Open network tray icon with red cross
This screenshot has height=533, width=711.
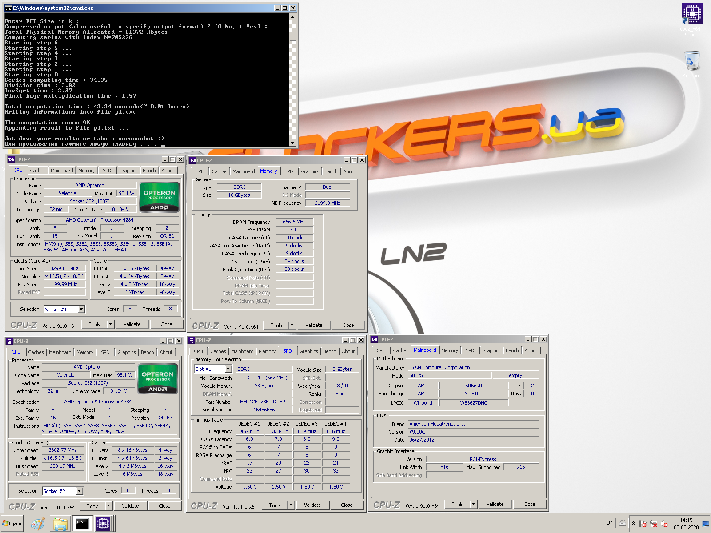[654, 524]
